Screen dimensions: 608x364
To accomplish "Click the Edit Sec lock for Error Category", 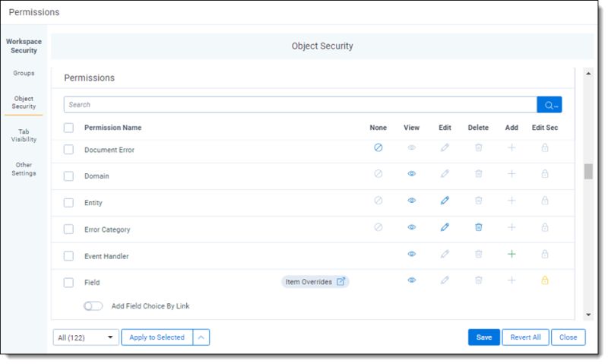I will [545, 227].
